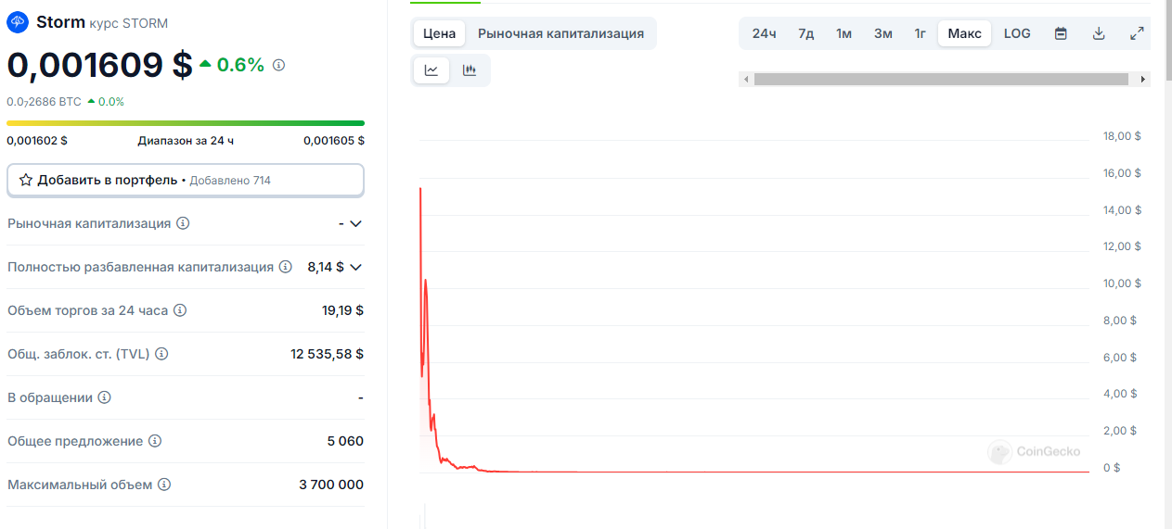The height and width of the screenshot is (529, 1172).
Task: Switch to Рыночная капитализация chart tab
Action: tap(560, 33)
